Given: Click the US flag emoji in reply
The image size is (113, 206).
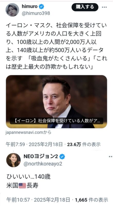Looking at the screenshot, I should click(x=22, y=186).
